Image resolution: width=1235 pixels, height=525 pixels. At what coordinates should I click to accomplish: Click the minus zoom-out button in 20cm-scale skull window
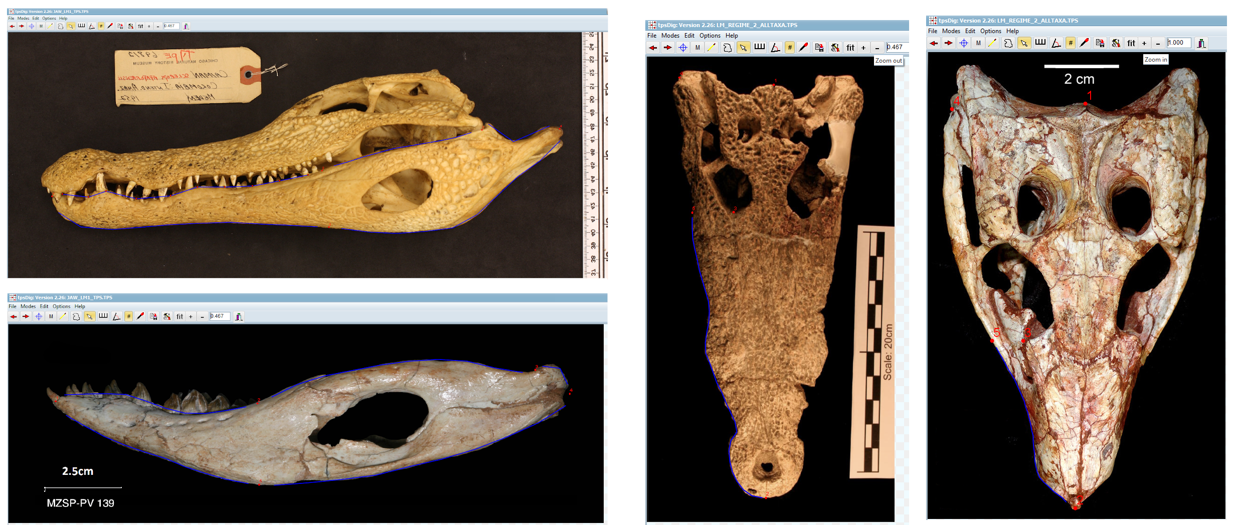click(877, 48)
